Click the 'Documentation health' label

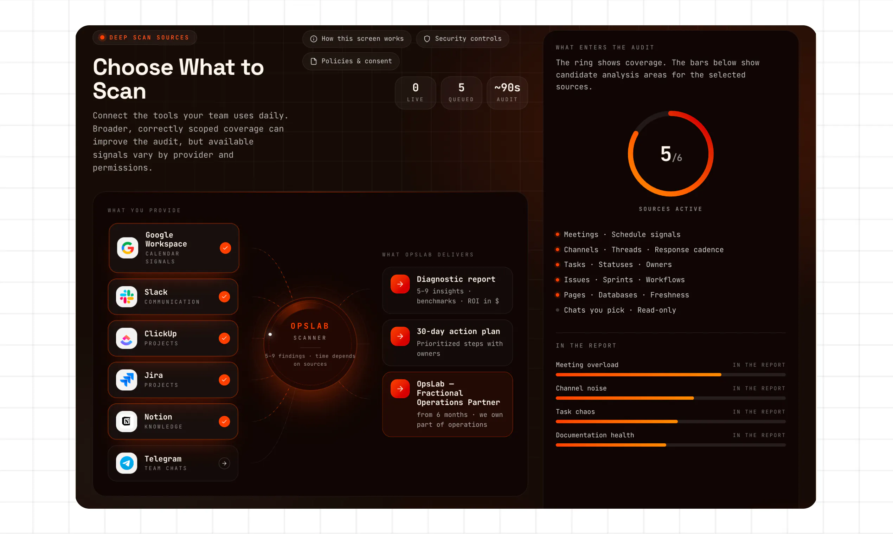(x=595, y=435)
